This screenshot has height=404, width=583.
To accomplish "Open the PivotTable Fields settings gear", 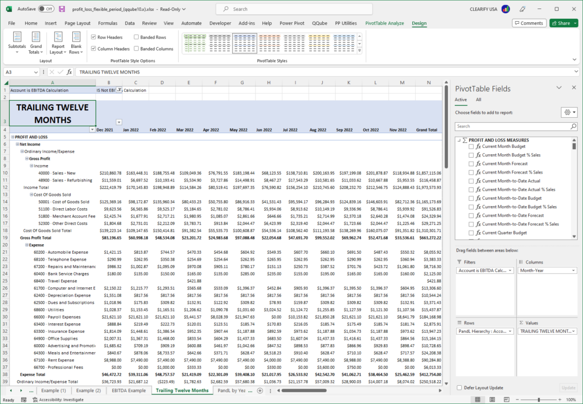I will click(568, 113).
